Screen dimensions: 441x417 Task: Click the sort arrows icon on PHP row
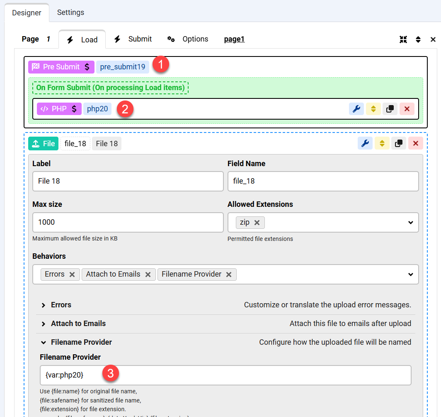pyautogui.click(x=373, y=109)
